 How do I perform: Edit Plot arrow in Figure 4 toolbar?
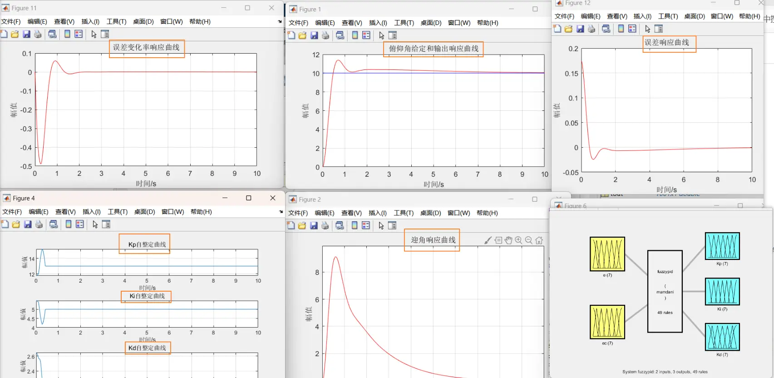click(x=95, y=224)
